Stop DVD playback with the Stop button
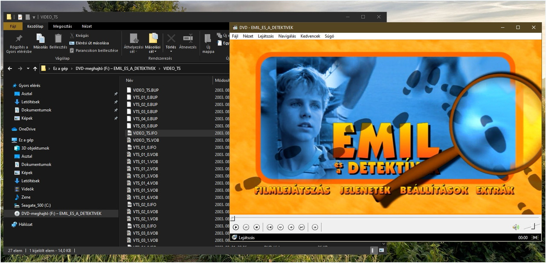Image resolution: width=546 pixels, height=263 pixels. click(x=256, y=227)
